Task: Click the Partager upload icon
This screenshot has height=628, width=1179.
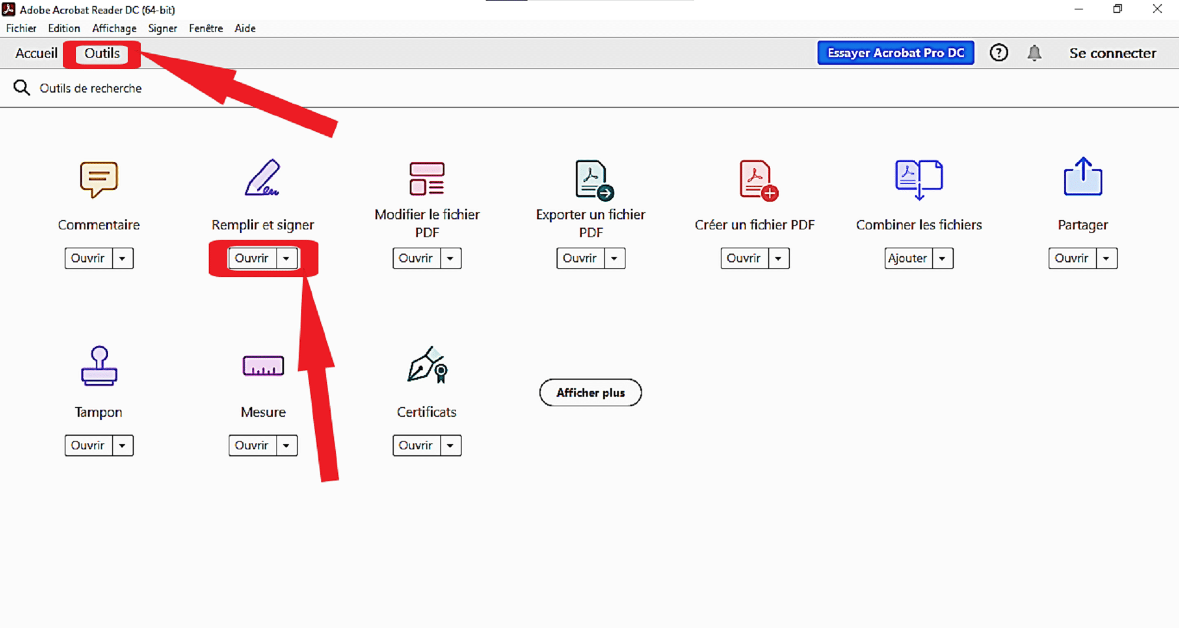Action: coord(1083,176)
